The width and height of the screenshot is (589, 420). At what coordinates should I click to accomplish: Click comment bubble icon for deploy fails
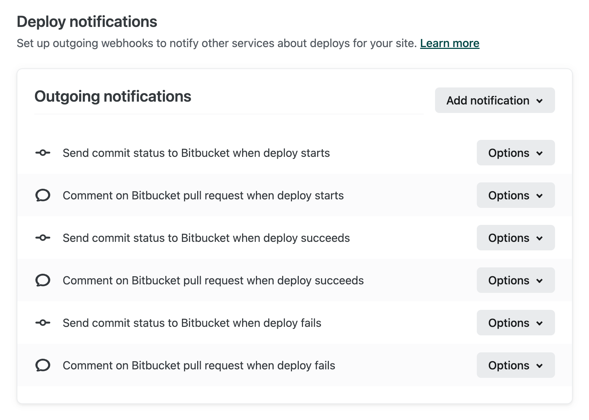click(43, 365)
